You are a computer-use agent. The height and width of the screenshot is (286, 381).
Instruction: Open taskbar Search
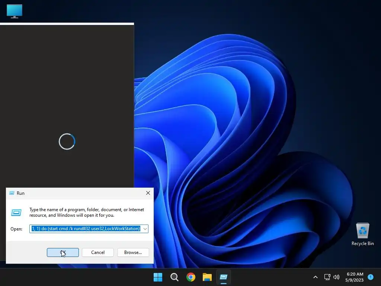[x=175, y=277]
